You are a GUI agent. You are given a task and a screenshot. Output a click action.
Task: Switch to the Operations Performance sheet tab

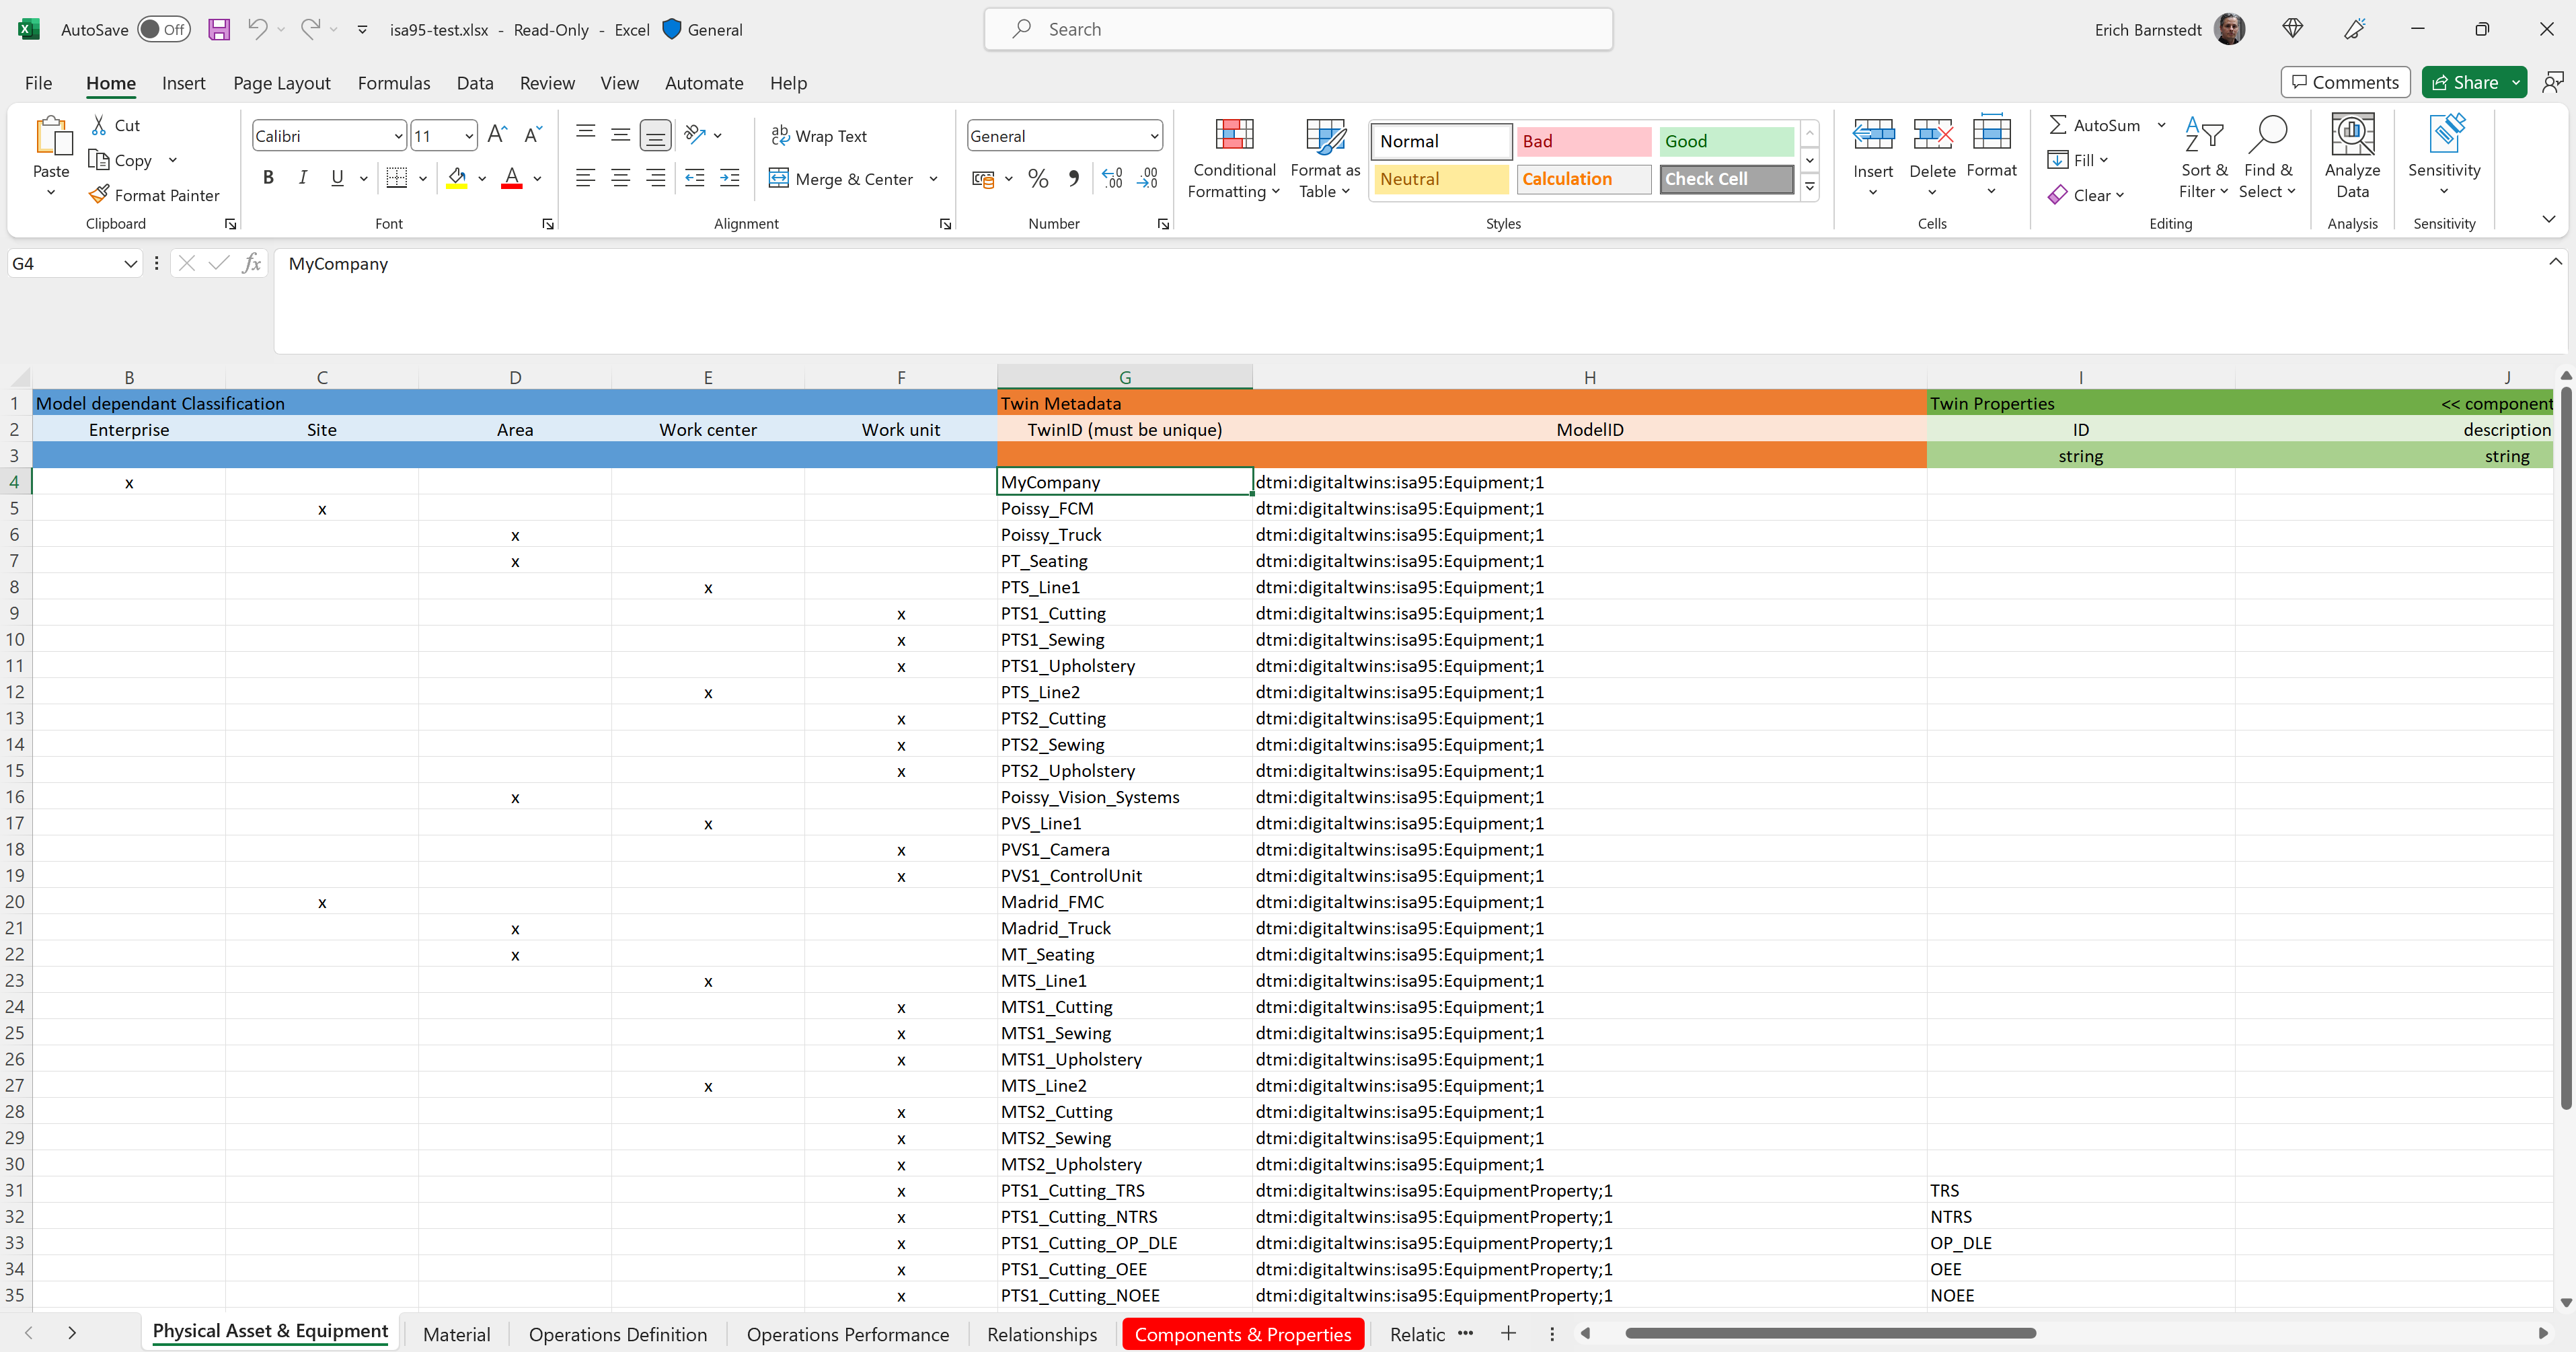pyautogui.click(x=847, y=1333)
